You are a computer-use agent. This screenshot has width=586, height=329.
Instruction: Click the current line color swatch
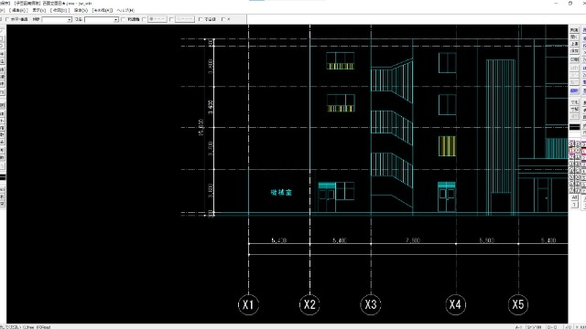(574, 127)
